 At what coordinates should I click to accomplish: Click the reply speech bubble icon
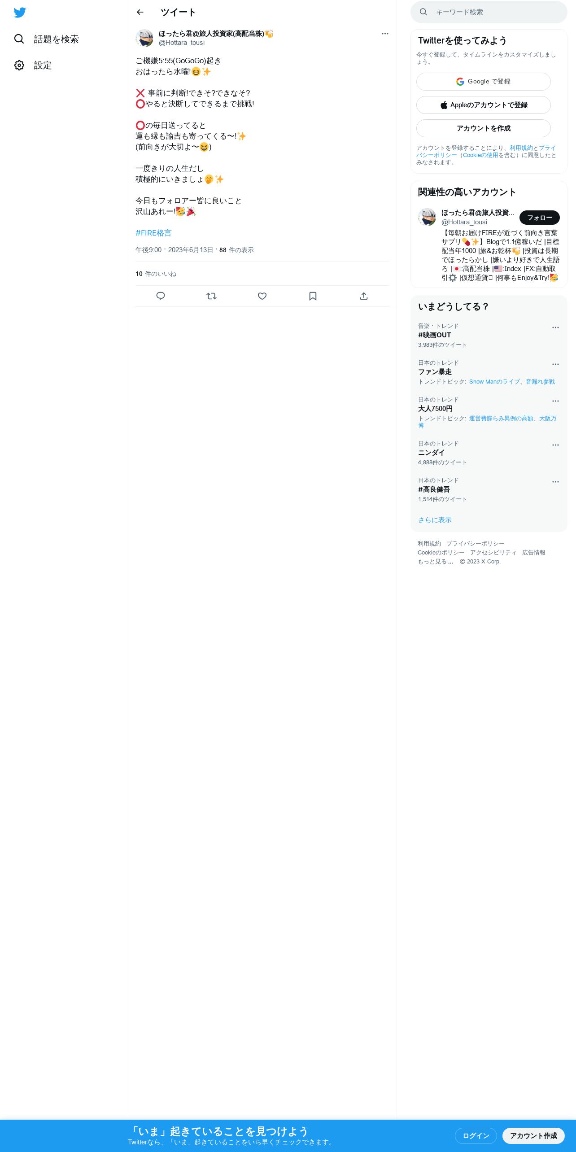161,296
